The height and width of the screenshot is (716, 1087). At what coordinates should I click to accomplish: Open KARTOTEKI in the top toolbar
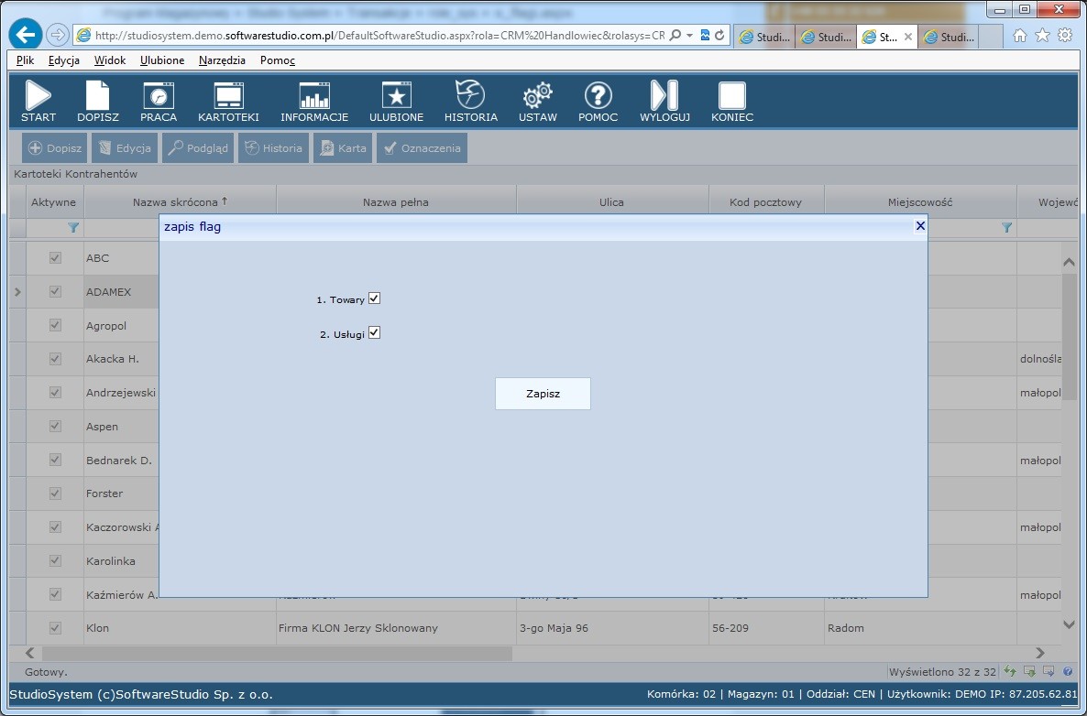228,102
